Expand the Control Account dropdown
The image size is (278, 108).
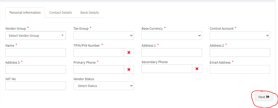(240, 35)
